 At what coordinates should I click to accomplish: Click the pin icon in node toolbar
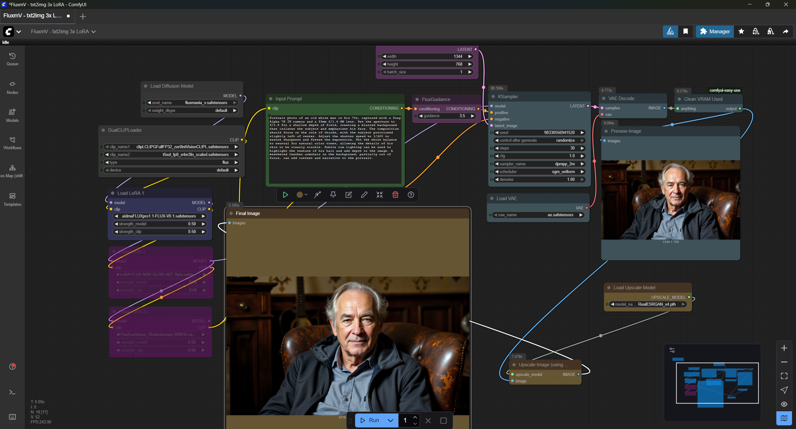(x=333, y=195)
